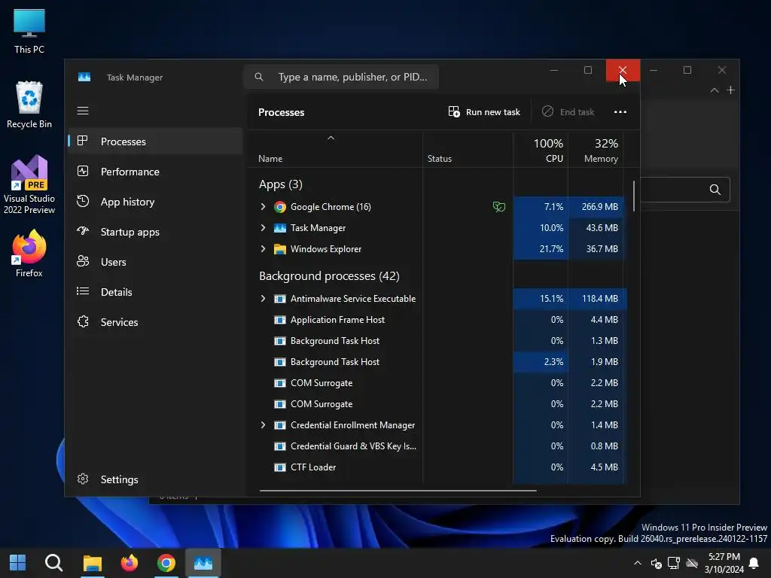Screen dimensions: 771x578
Task: Open File Explorer from the taskbar
Action: (93, 562)
